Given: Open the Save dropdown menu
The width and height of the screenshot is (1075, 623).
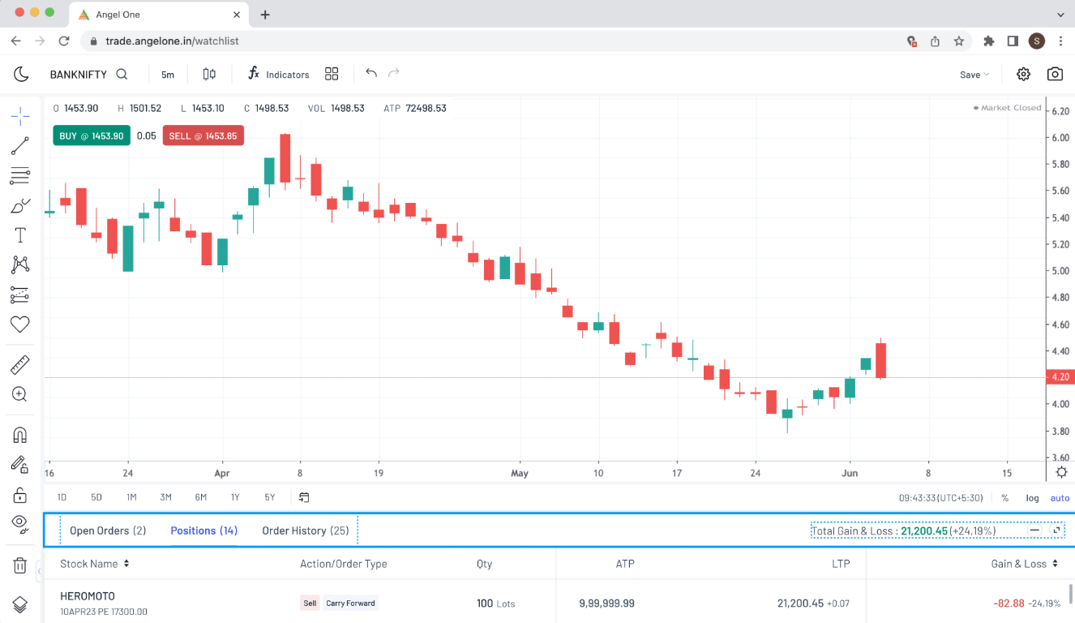Looking at the screenshot, I should (x=974, y=75).
